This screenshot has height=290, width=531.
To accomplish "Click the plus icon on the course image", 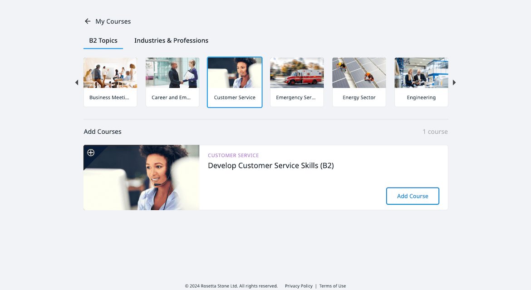I will (91, 153).
